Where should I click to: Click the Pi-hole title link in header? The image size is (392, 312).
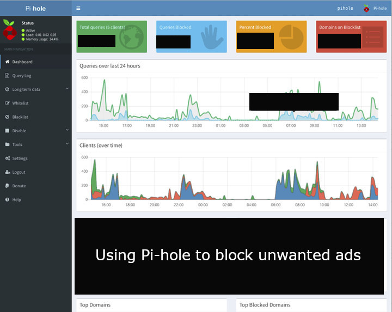coord(35,9)
